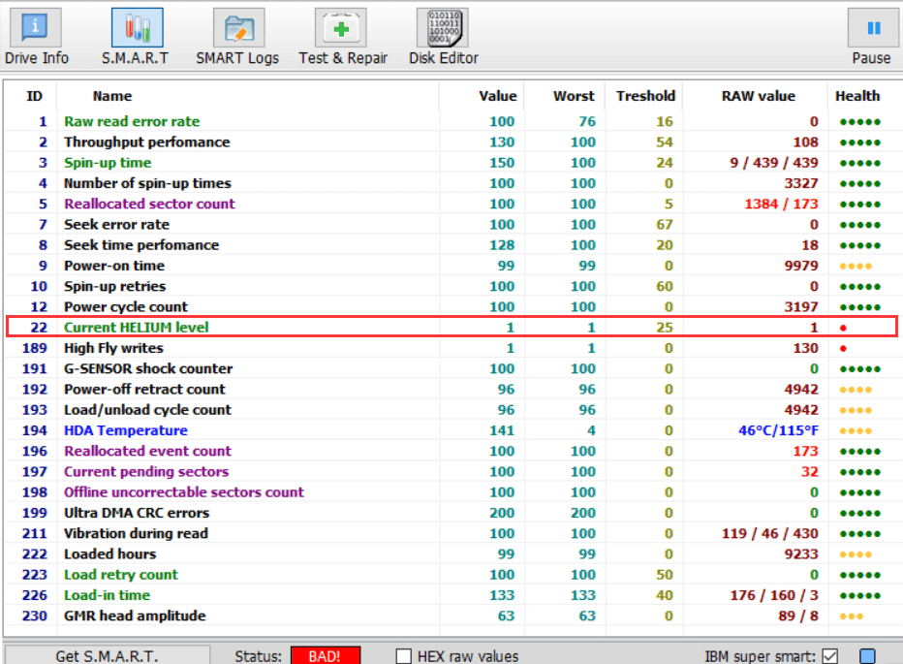Sort the table by ID column header

tap(34, 96)
